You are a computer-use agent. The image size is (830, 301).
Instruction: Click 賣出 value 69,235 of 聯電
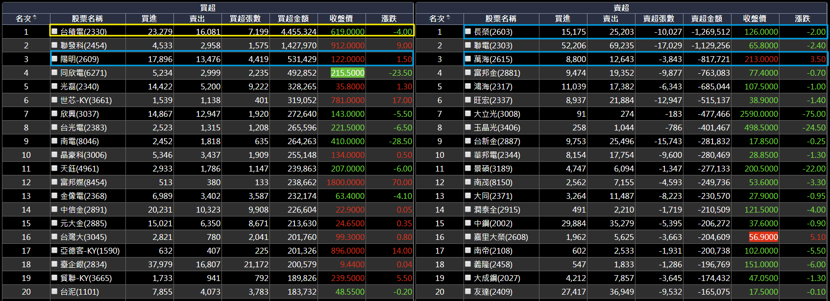pos(622,45)
